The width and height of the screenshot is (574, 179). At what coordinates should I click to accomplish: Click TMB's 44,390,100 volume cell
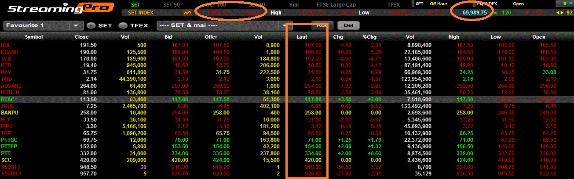pyautogui.click(x=133, y=79)
